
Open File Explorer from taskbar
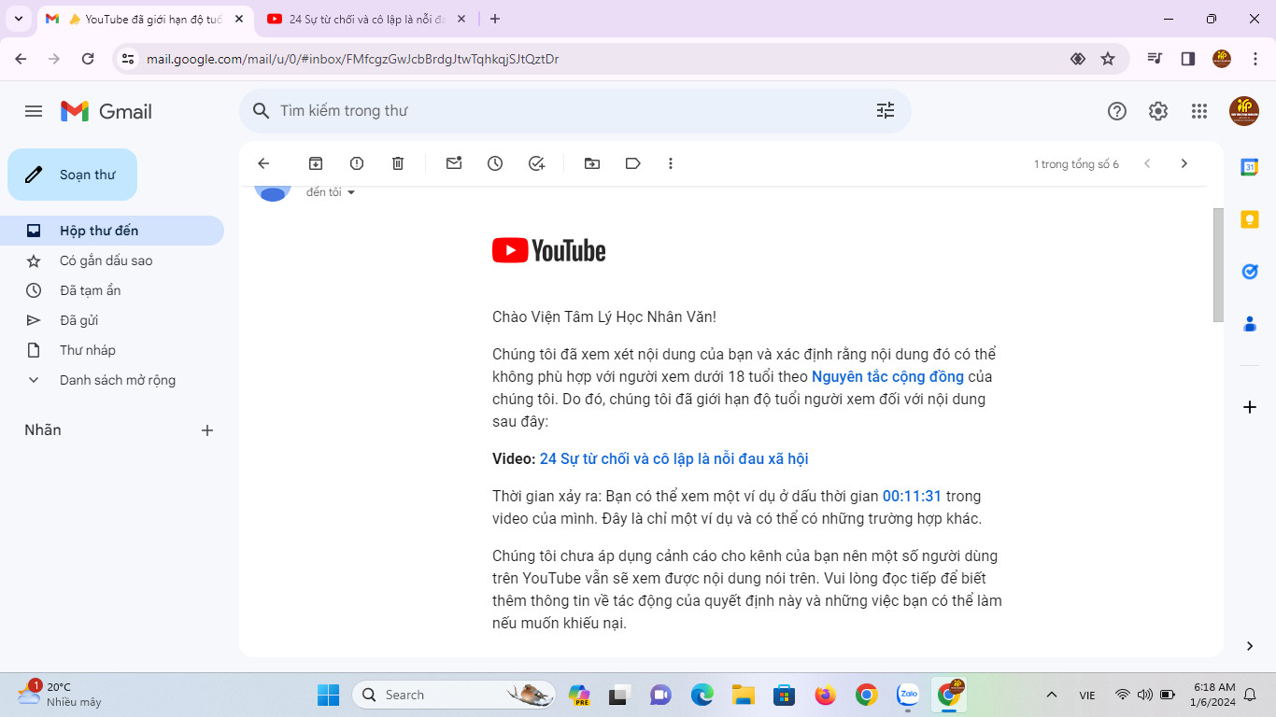click(x=743, y=695)
